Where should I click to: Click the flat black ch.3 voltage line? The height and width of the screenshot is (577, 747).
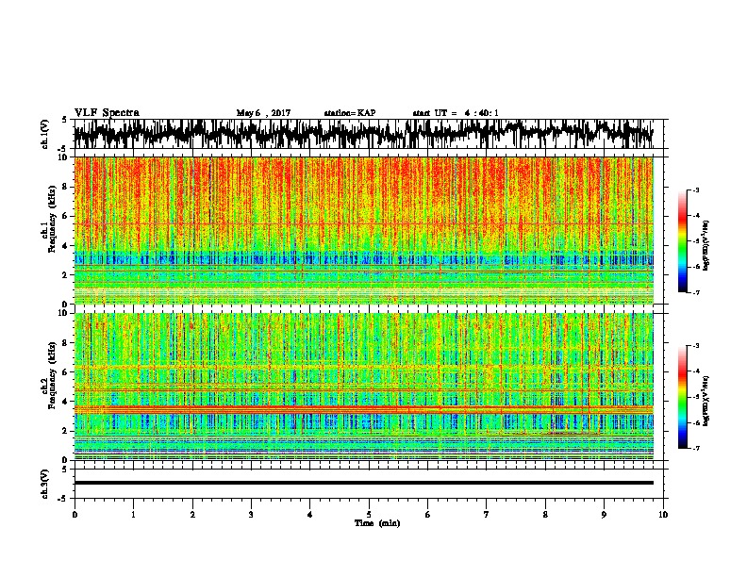[363, 483]
